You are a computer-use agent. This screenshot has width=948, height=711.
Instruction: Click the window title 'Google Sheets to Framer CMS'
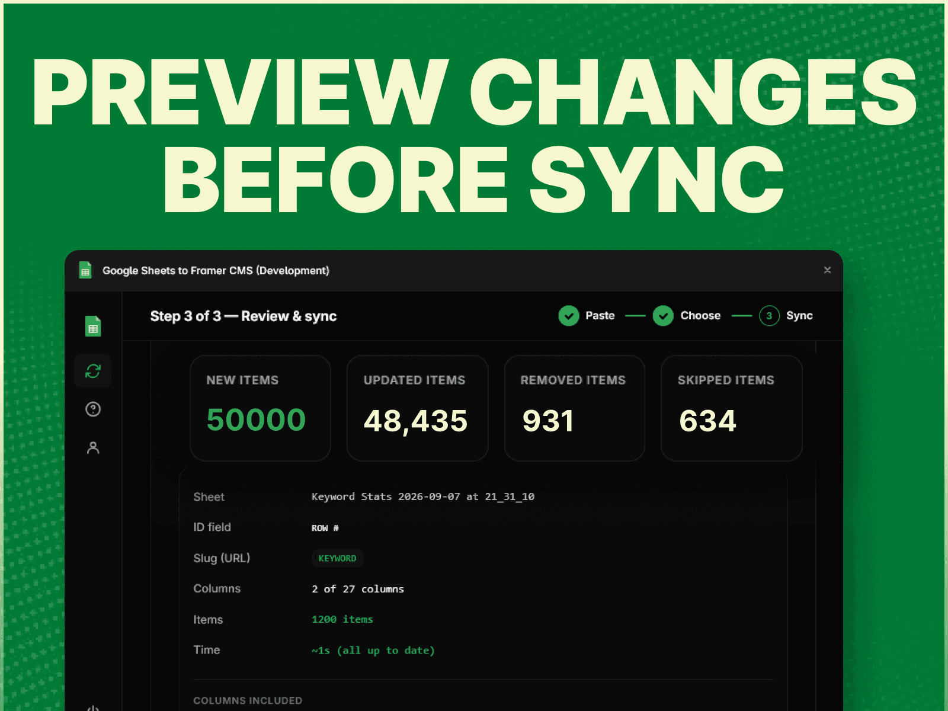[x=216, y=270]
